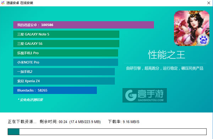Click the 性能之王 heading
Viewport: 213px width, 139px height.
coord(166,55)
